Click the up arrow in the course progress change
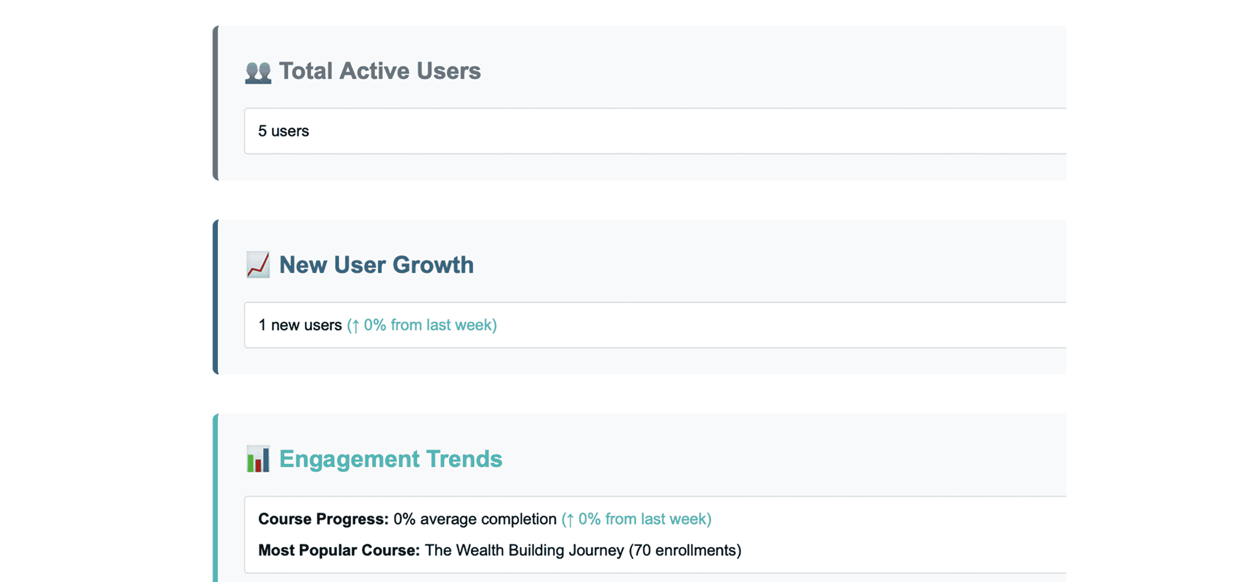The width and height of the screenshot is (1251, 582). click(570, 520)
